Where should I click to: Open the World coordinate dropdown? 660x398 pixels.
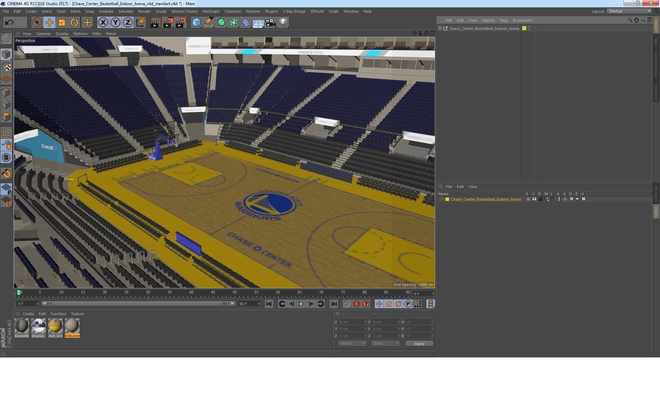point(352,343)
